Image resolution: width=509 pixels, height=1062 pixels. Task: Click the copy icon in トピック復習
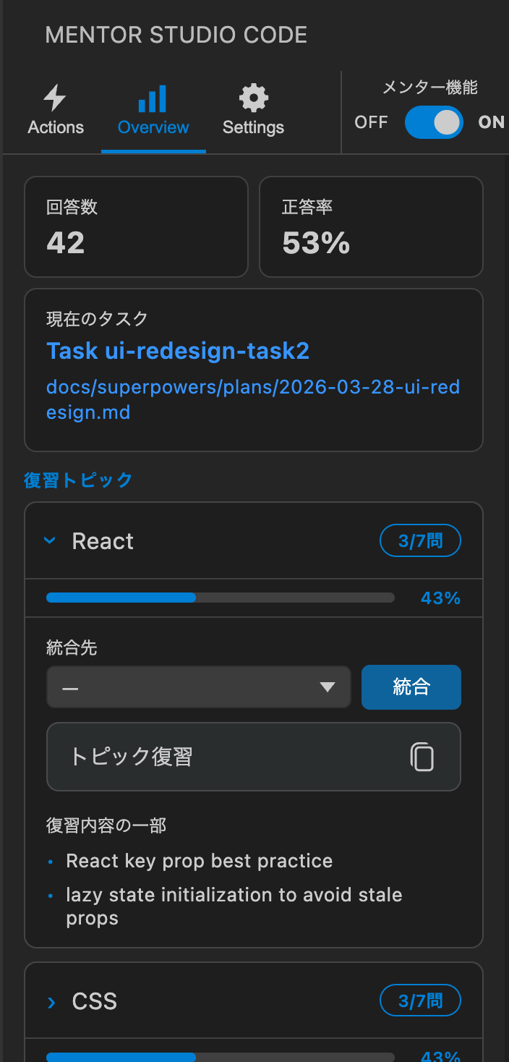pos(422,757)
